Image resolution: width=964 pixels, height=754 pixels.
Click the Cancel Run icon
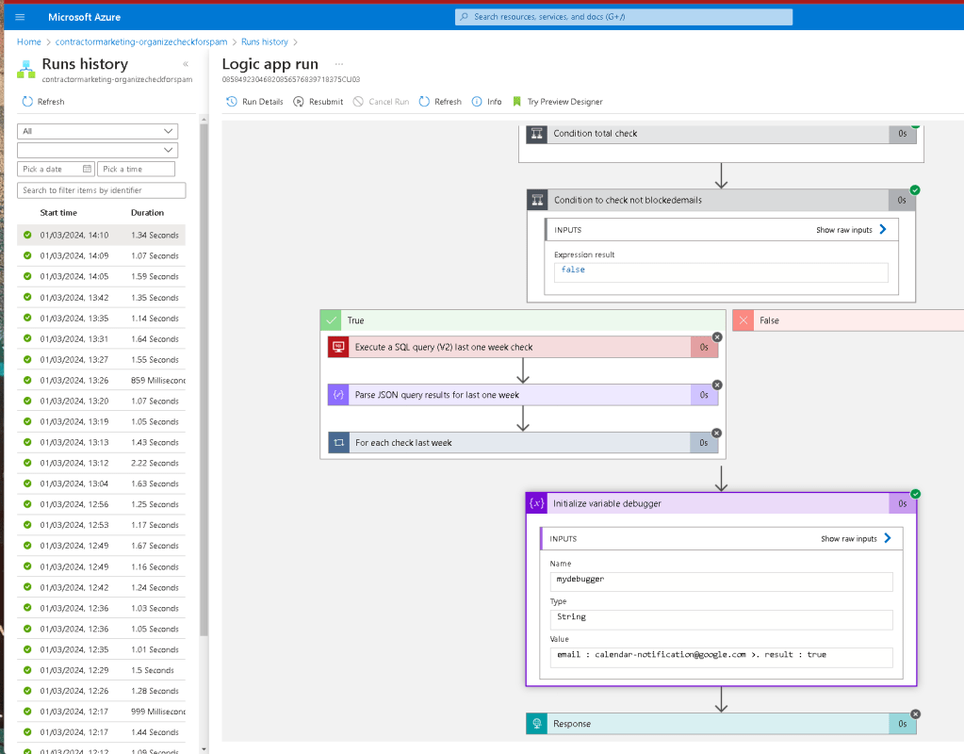coord(358,102)
